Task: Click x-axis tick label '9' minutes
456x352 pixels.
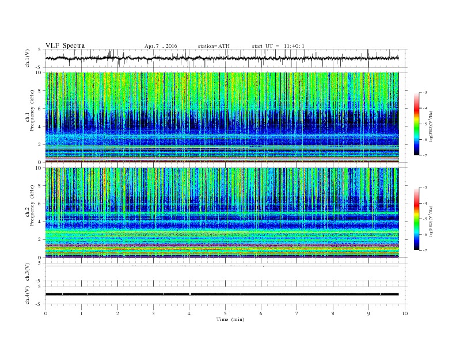Action: (x=368, y=313)
